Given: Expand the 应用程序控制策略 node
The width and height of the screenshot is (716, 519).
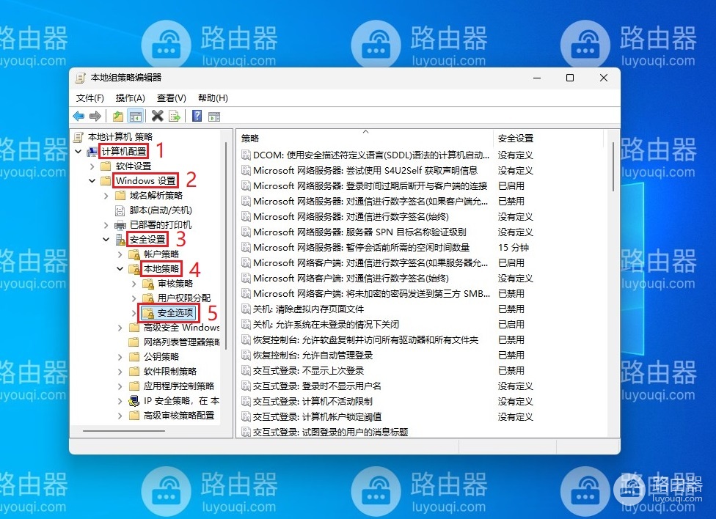Looking at the screenshot, I should pos(120,386).
